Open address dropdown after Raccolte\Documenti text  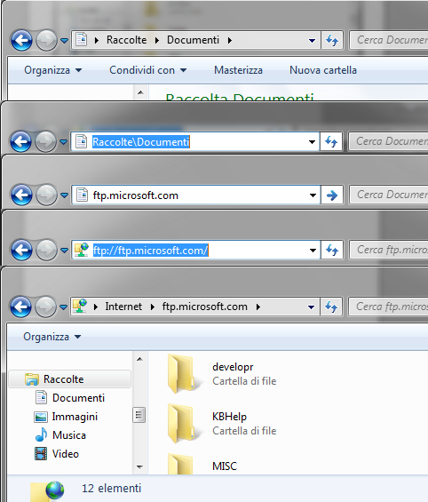pyautogui.click(x=312, y=142)
